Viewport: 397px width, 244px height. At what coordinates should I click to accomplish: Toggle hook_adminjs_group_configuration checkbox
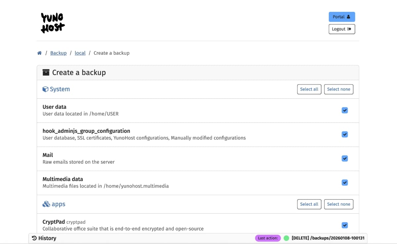tap(344, 134)
